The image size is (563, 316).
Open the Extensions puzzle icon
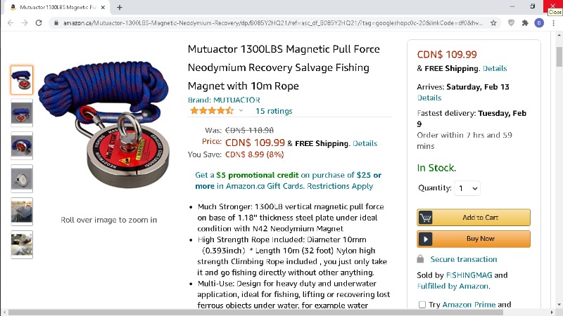click(x=525, y=23)
